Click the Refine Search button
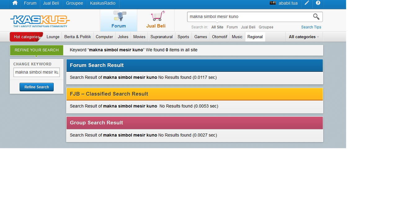This screenshot has height=212, width=397. click(x=37, y=87)
